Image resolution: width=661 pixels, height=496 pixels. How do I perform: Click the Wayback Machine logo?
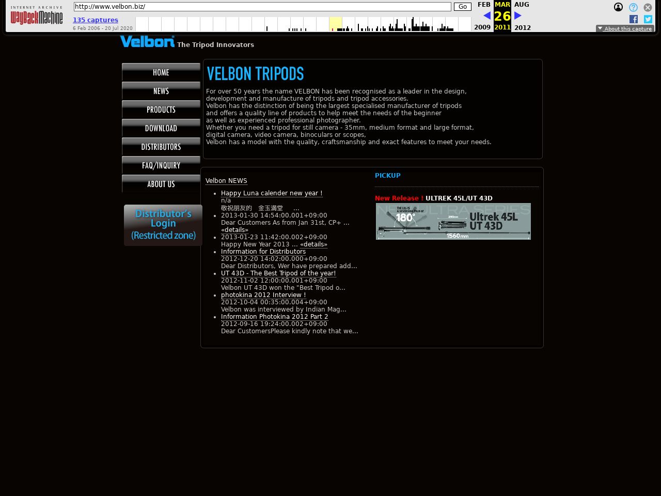click(x=37, y=17)
